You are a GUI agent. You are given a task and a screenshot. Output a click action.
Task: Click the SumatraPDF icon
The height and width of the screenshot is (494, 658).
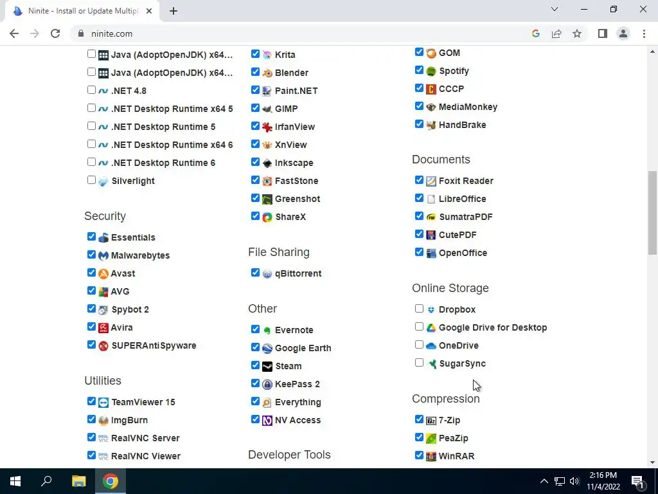click(x=431, y=217)
